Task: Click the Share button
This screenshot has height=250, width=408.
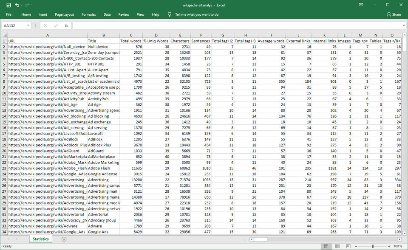Action: 394,14
